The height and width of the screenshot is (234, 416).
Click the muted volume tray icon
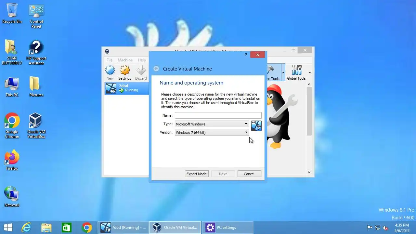coord(386,228)
